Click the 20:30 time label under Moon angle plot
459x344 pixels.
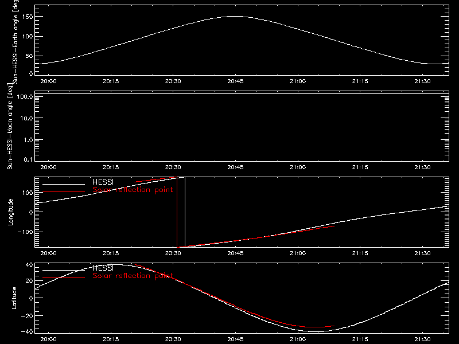[173, 167]
